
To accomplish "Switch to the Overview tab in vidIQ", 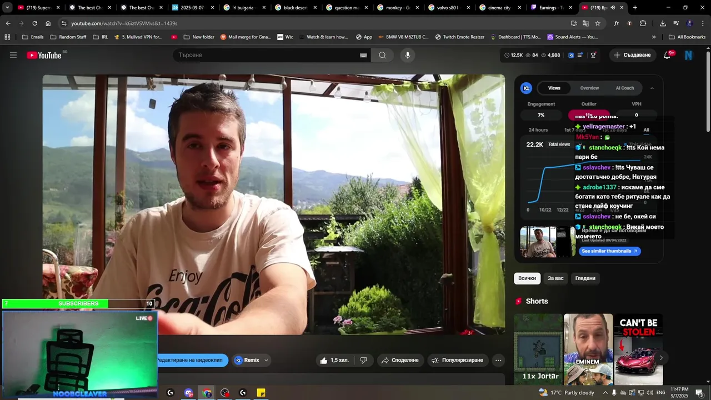I will (x=589, y=88).
